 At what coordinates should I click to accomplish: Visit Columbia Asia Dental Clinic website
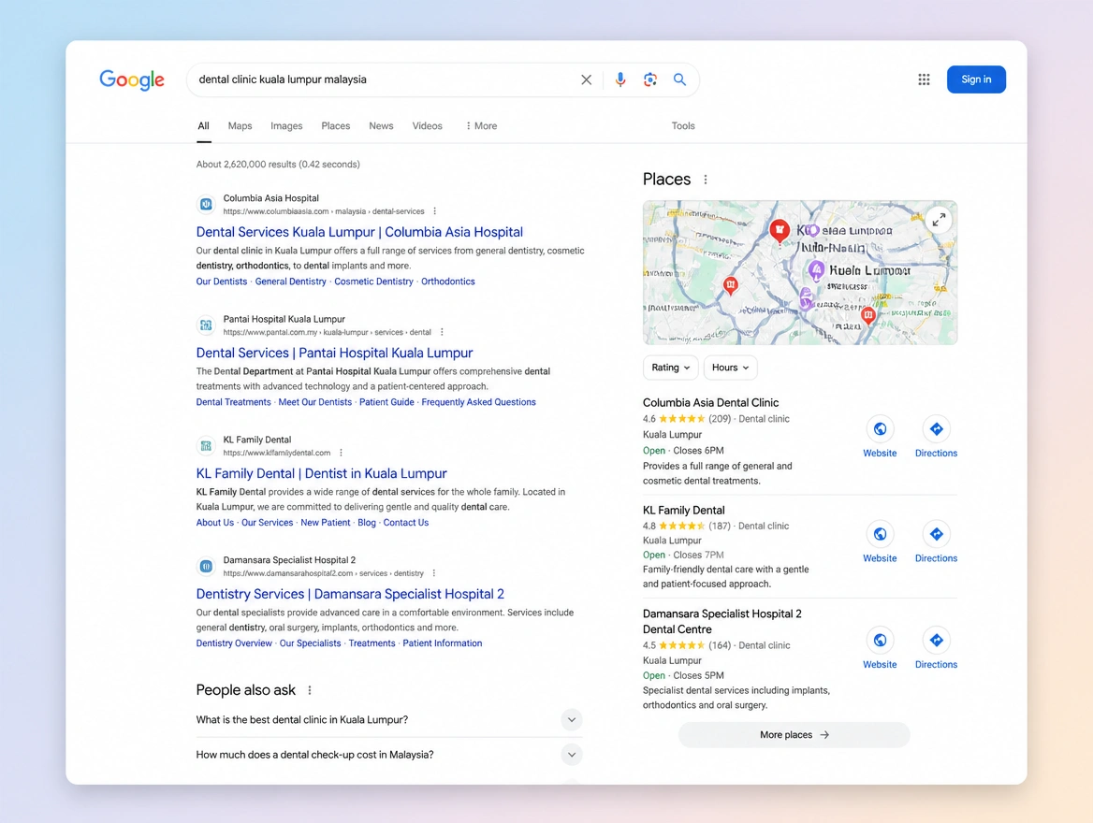(x=880, y=437)
